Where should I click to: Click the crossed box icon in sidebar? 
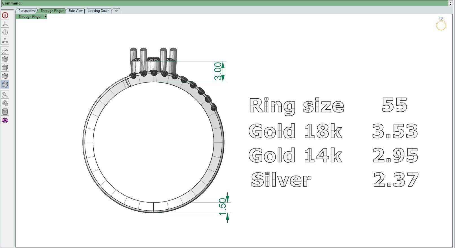5,112
